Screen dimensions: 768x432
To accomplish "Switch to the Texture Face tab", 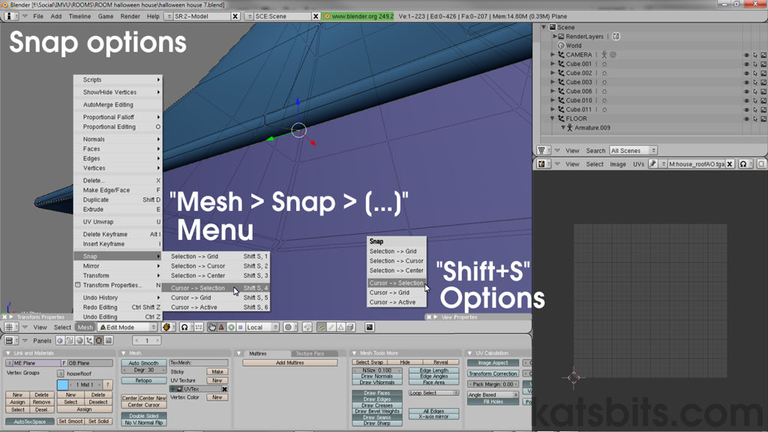I will coord(310,353).
